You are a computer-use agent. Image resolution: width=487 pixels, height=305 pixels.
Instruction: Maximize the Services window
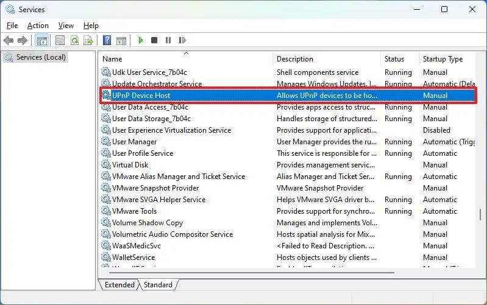click(444, 9)
